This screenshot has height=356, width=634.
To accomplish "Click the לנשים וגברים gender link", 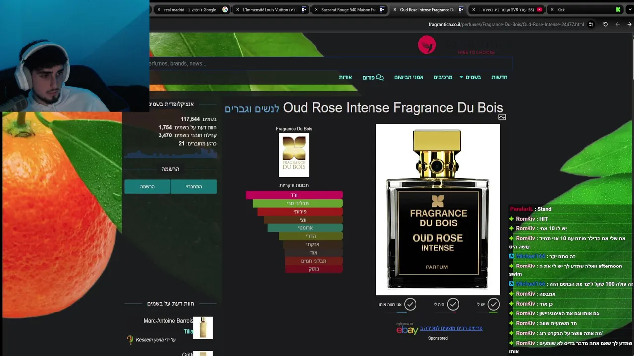I will (x=252, y=108).
